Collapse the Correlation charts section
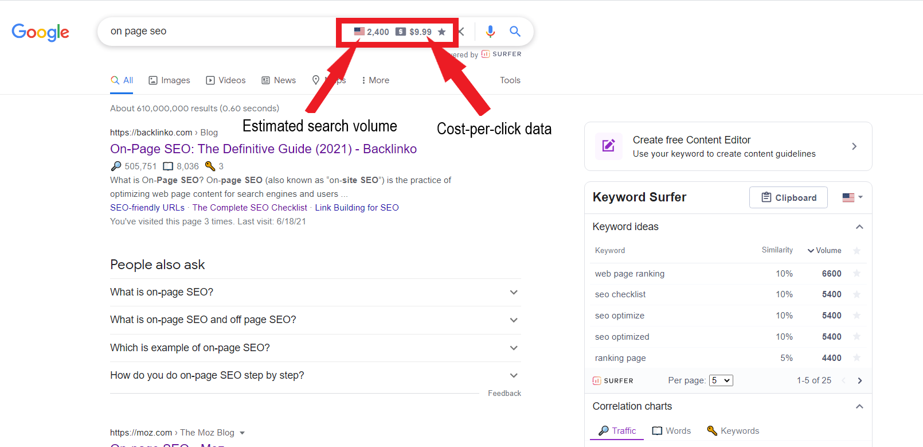Viewport: 923px width, 447px height. click(859, 406)
